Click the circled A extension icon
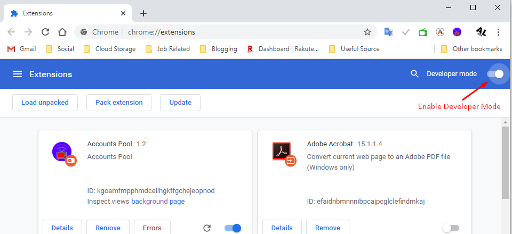This screenshot has width=512, height=234. pyautogui.click(x=440, y=32)
